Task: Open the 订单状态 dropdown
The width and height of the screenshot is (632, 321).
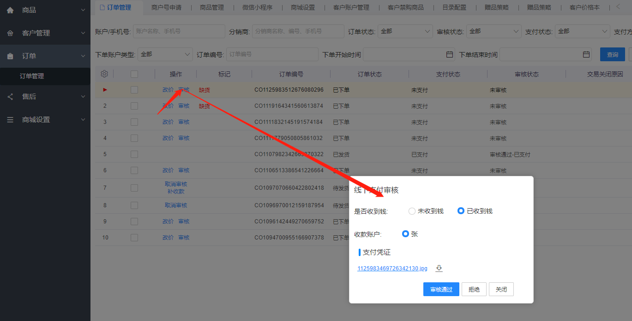Action: pyautogui.click(x=405, y=31)
